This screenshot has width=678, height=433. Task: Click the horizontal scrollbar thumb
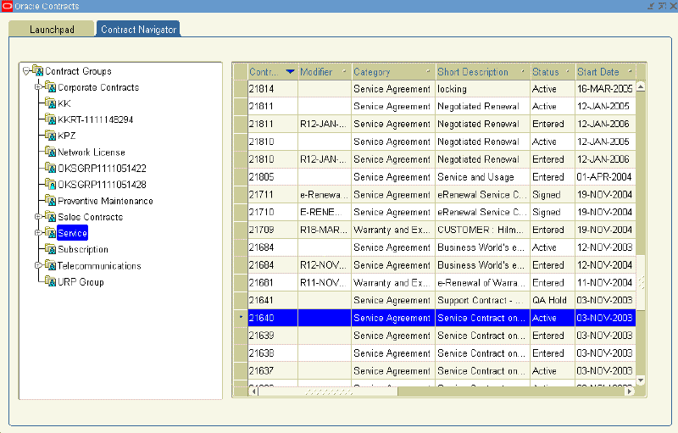coord(328,391)
